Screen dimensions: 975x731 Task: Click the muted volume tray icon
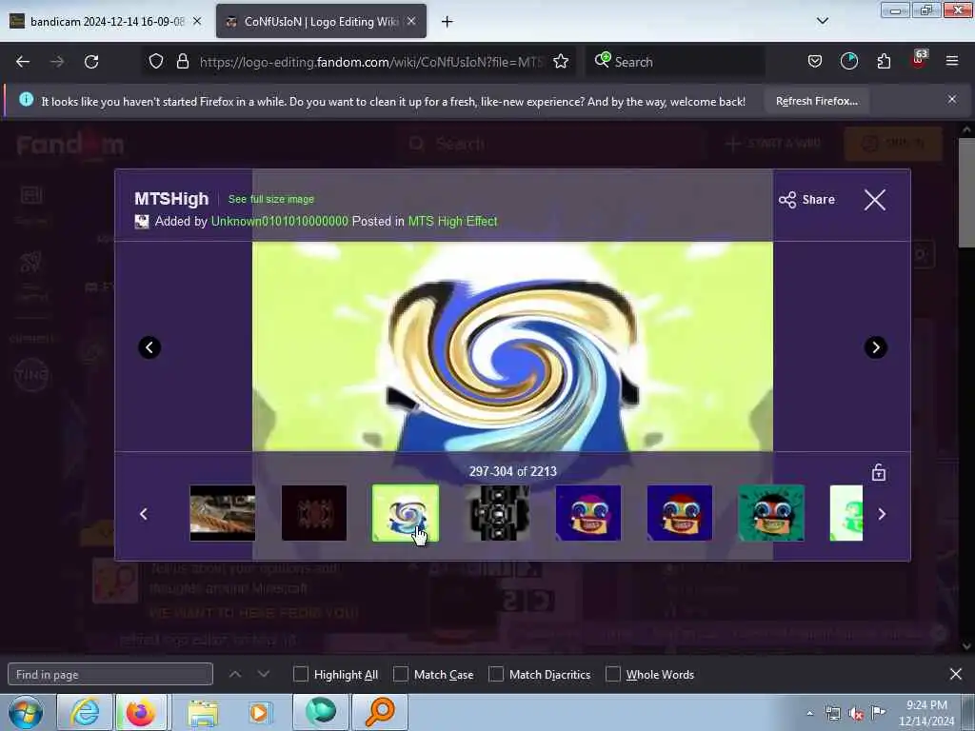click(856, 714)
